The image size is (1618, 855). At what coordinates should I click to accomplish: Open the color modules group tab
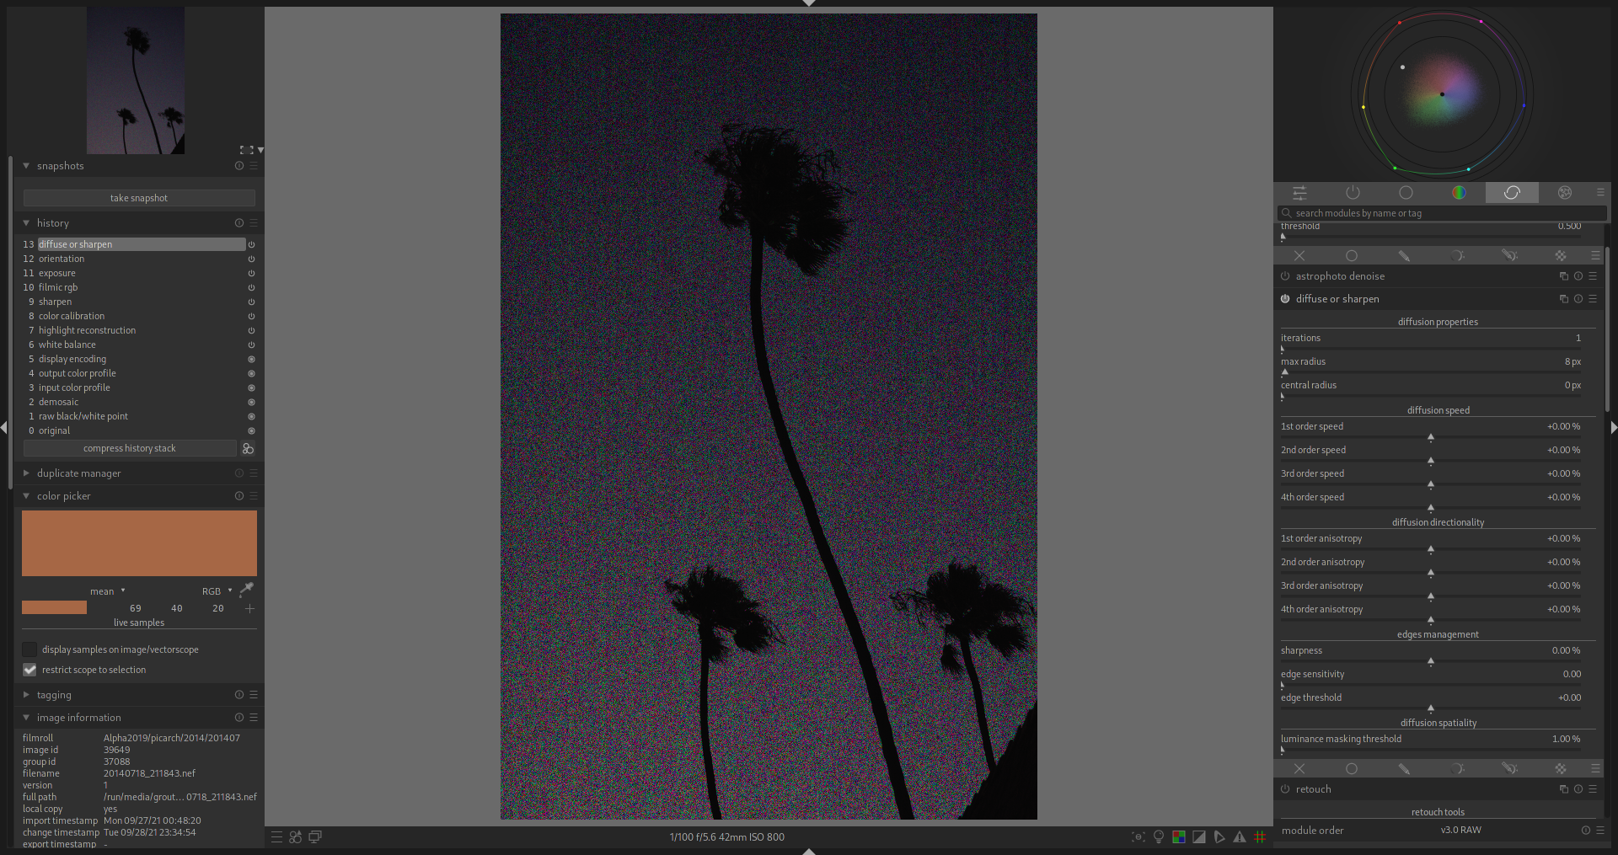[1459, 193]
